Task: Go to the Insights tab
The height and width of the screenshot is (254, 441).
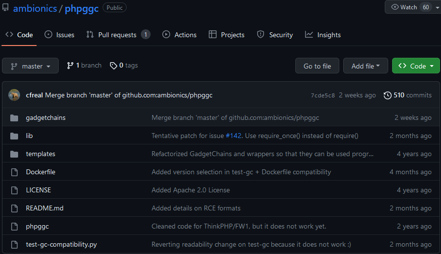Action: (323, 35)
